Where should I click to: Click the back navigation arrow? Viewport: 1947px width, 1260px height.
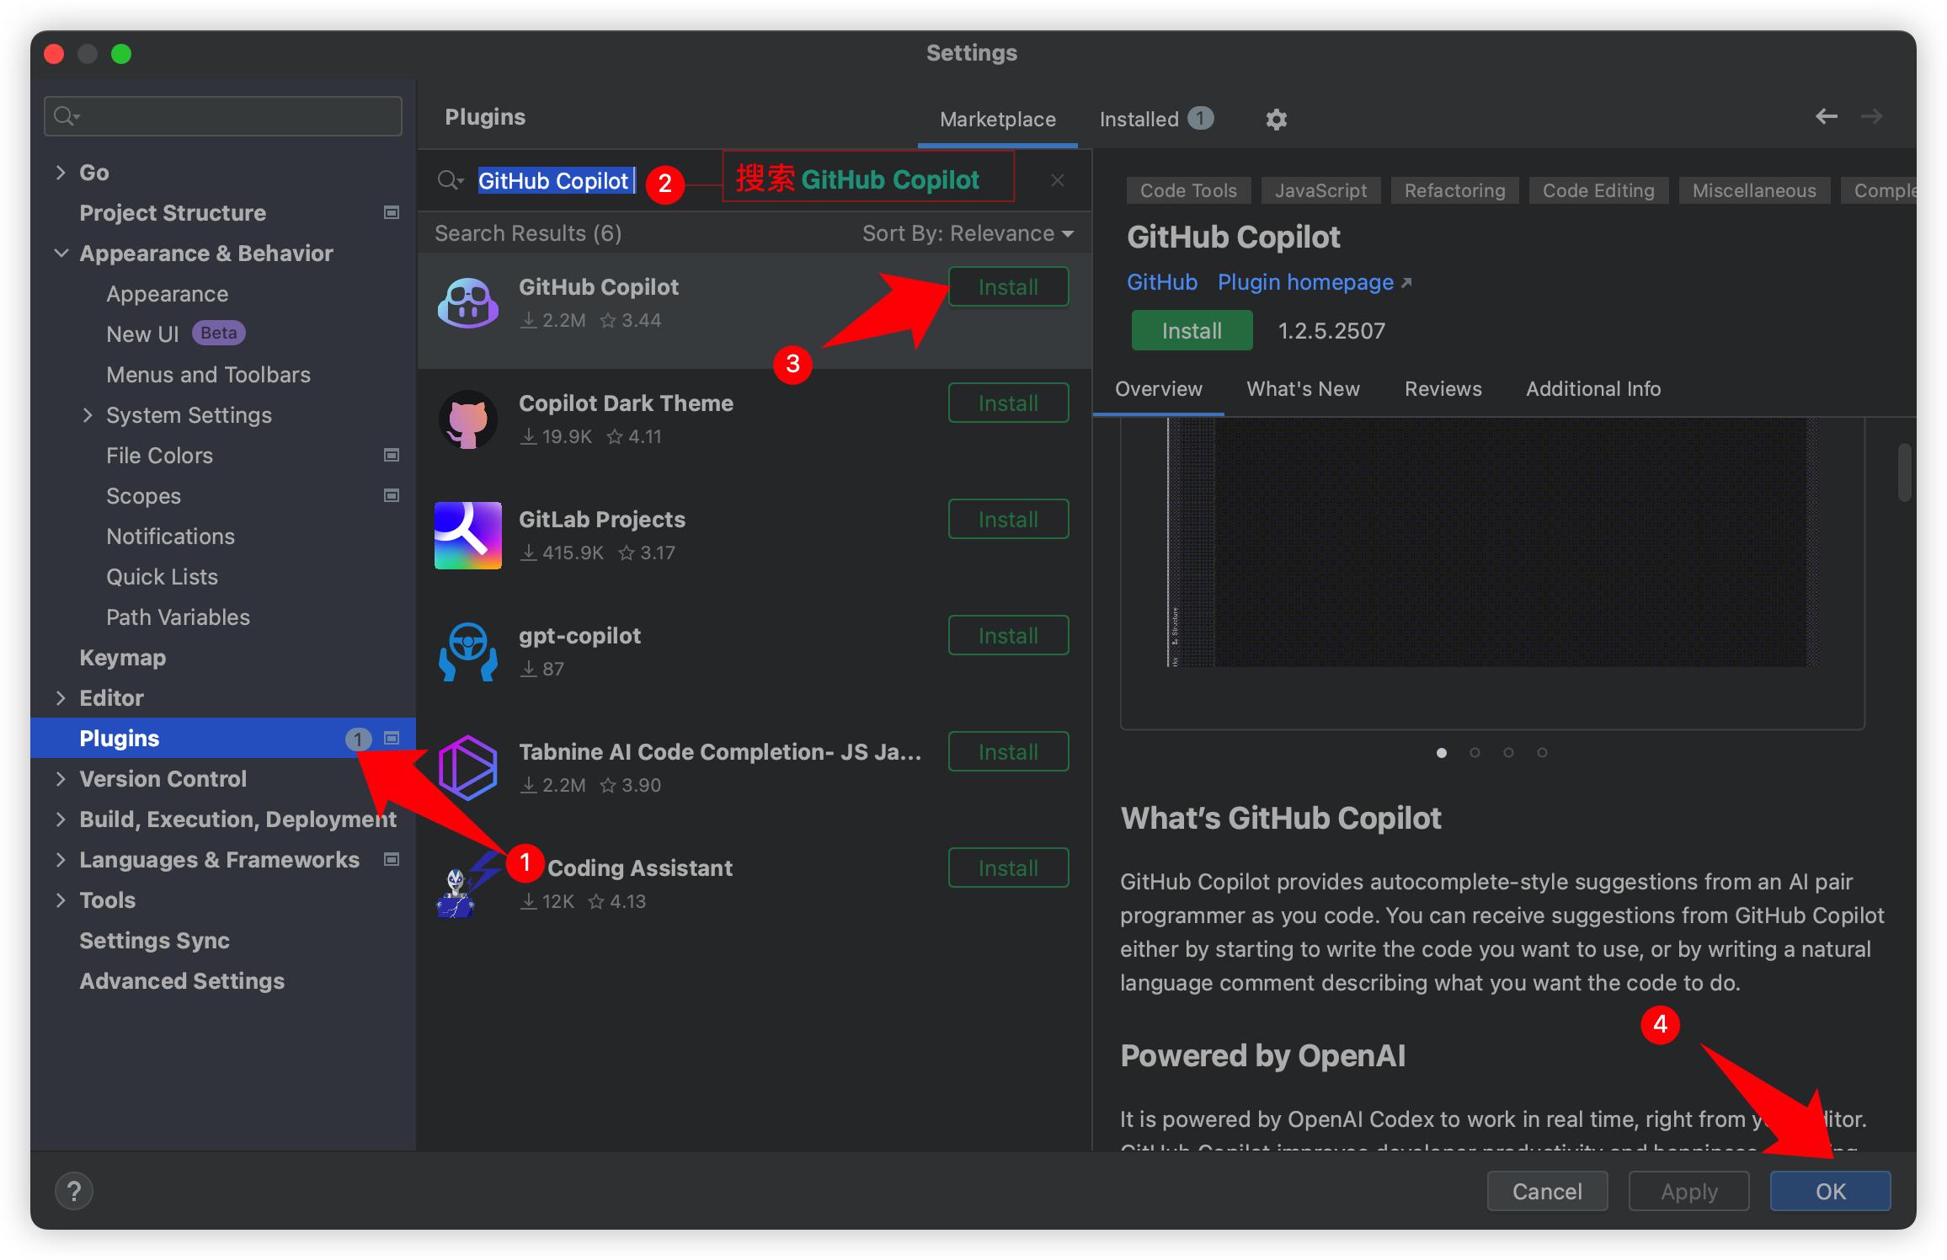[x=1827, y=117]
